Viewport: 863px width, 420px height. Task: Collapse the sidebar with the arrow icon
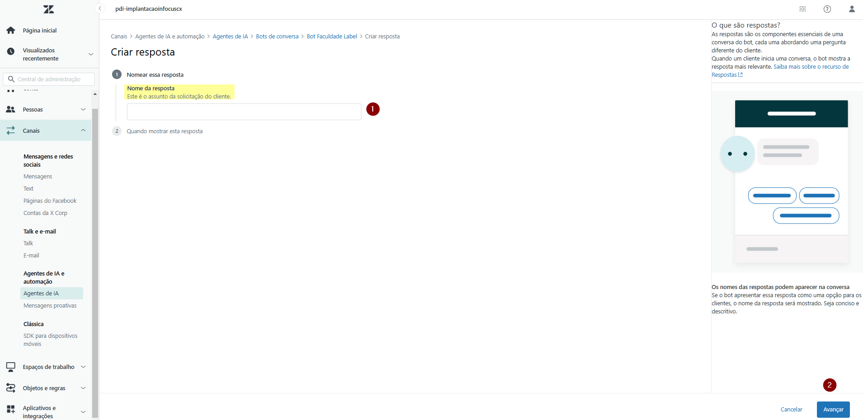[x=100, y=9]
